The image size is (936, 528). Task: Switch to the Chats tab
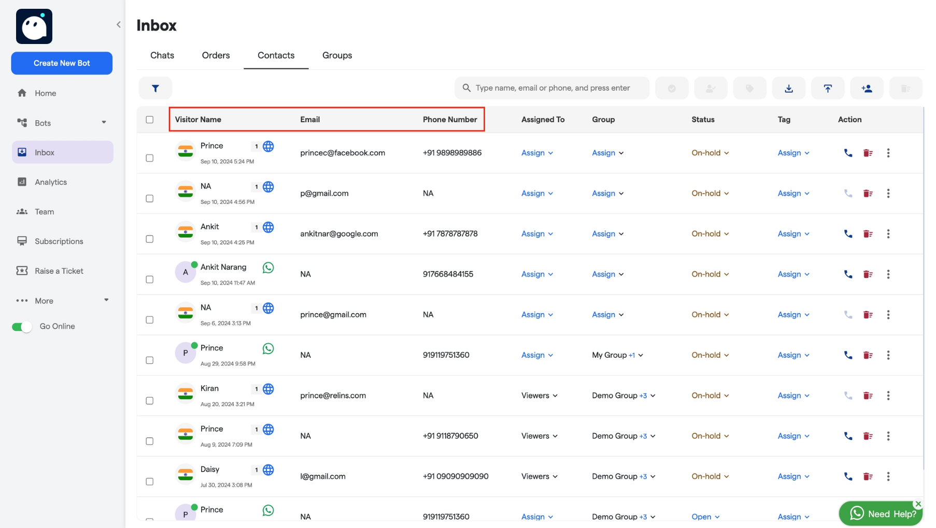point(162,55)
